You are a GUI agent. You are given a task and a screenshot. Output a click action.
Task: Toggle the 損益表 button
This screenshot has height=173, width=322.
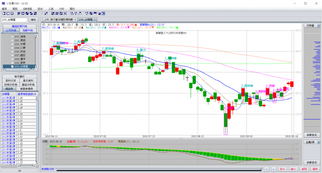click(9, 89)
